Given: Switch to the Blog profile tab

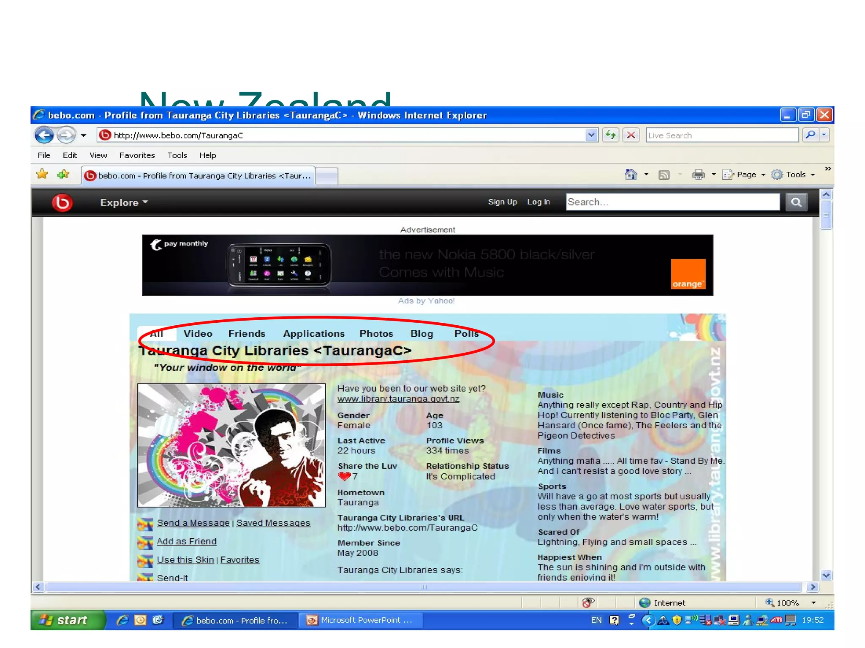Looking at the screenshot, I should pos(422,334).
